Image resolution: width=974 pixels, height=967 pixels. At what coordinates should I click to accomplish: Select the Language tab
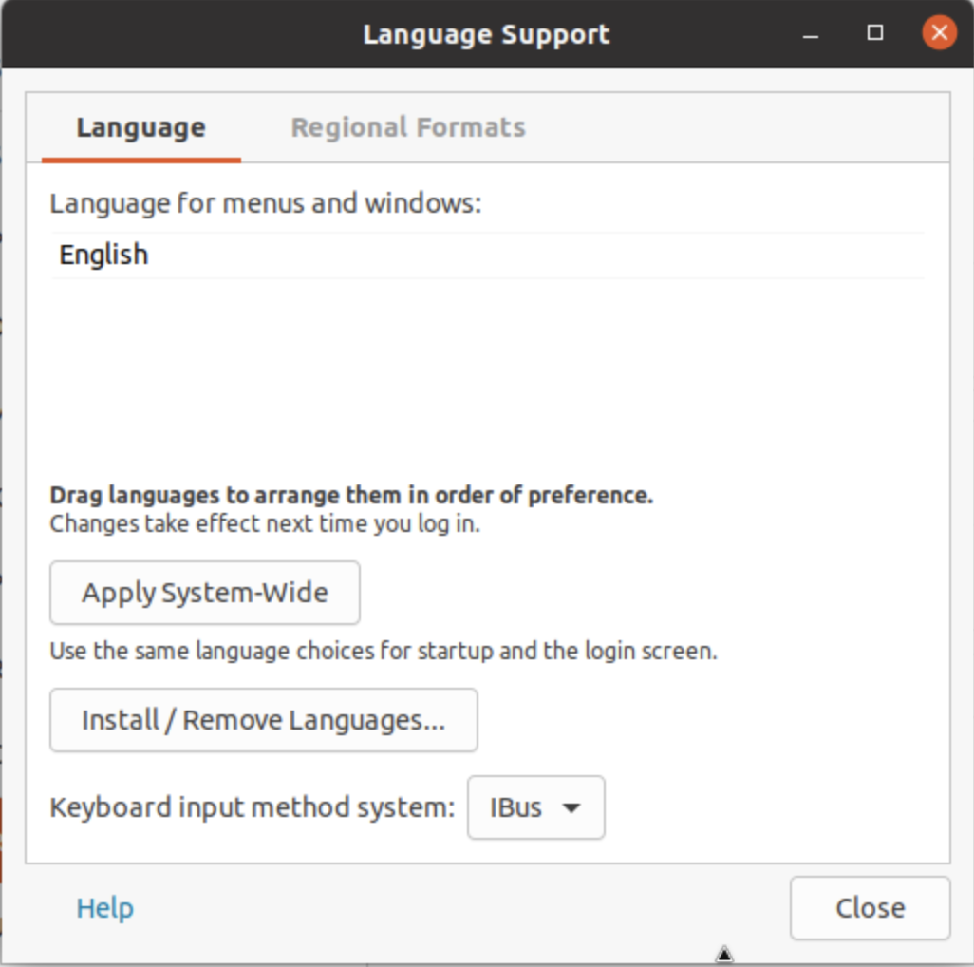click(140, 127)
